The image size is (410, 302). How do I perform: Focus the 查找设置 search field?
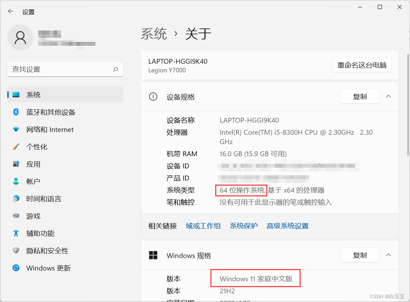tap(65, 69)
